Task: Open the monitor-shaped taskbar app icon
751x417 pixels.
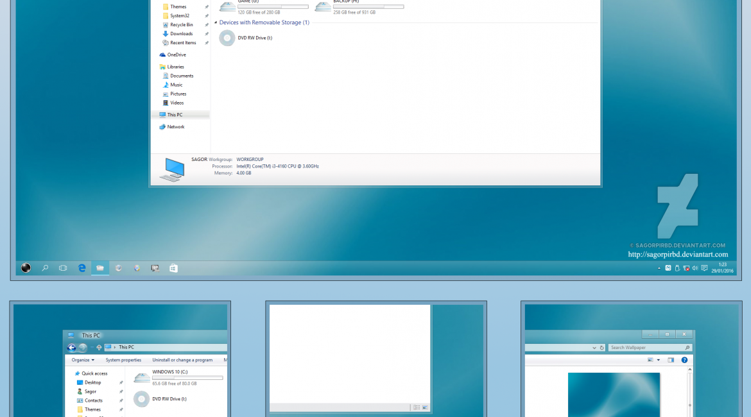Action: [155, 268]
